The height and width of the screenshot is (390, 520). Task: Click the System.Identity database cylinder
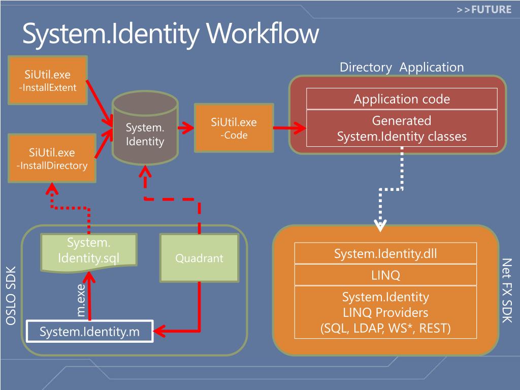(145, 127)
